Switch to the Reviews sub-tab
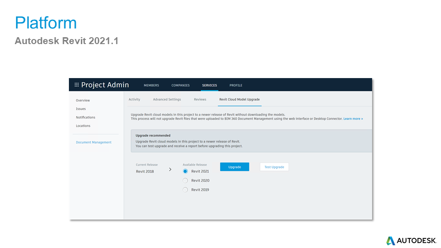This screenshot has height=248, width=441. click(200, 99)
